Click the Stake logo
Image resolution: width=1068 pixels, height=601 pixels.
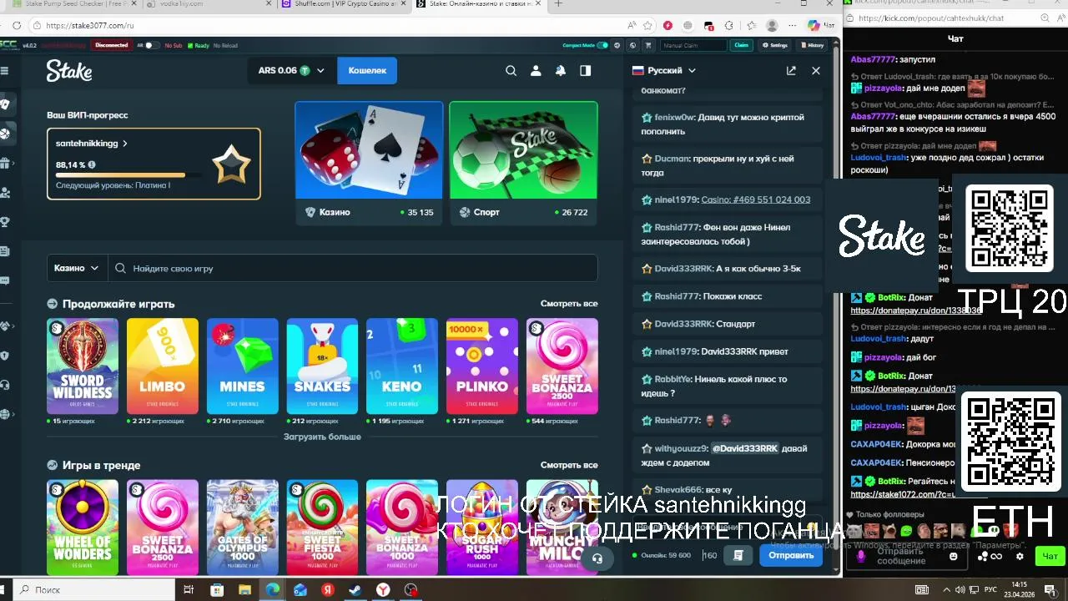(x=69, y=71)
